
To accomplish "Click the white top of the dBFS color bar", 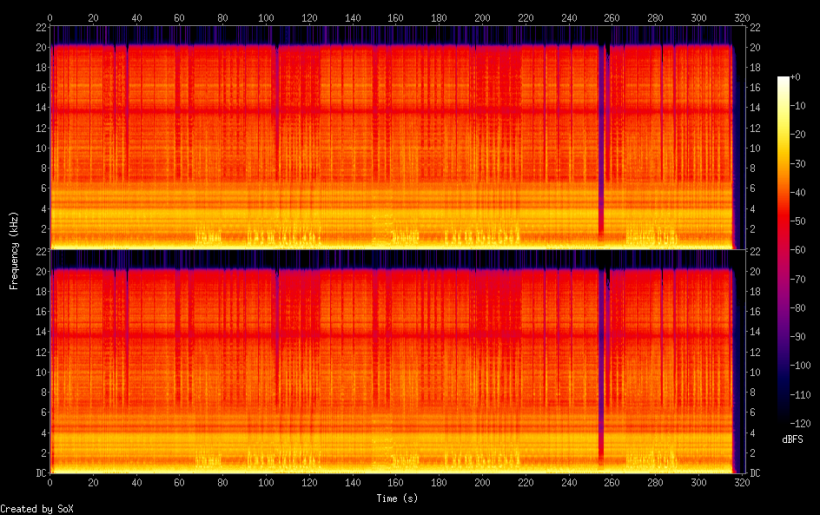I will click(784, 79).
